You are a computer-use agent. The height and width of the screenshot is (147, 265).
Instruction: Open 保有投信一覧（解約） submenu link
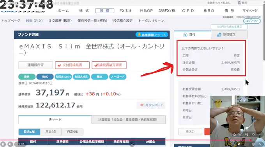[92, 21]
